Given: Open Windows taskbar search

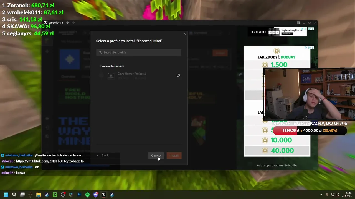Looking at the screenshot, I should [14, 195].
